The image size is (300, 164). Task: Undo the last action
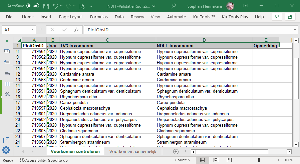pos(56,6)
